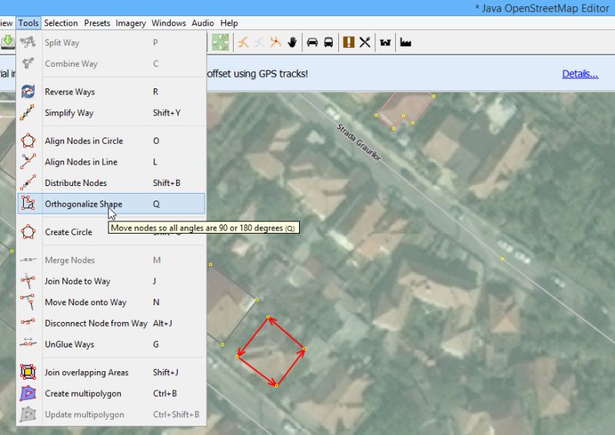Screen dimensions: 615x435
Task: Open the Windows menu
Action: click(168, 23)
